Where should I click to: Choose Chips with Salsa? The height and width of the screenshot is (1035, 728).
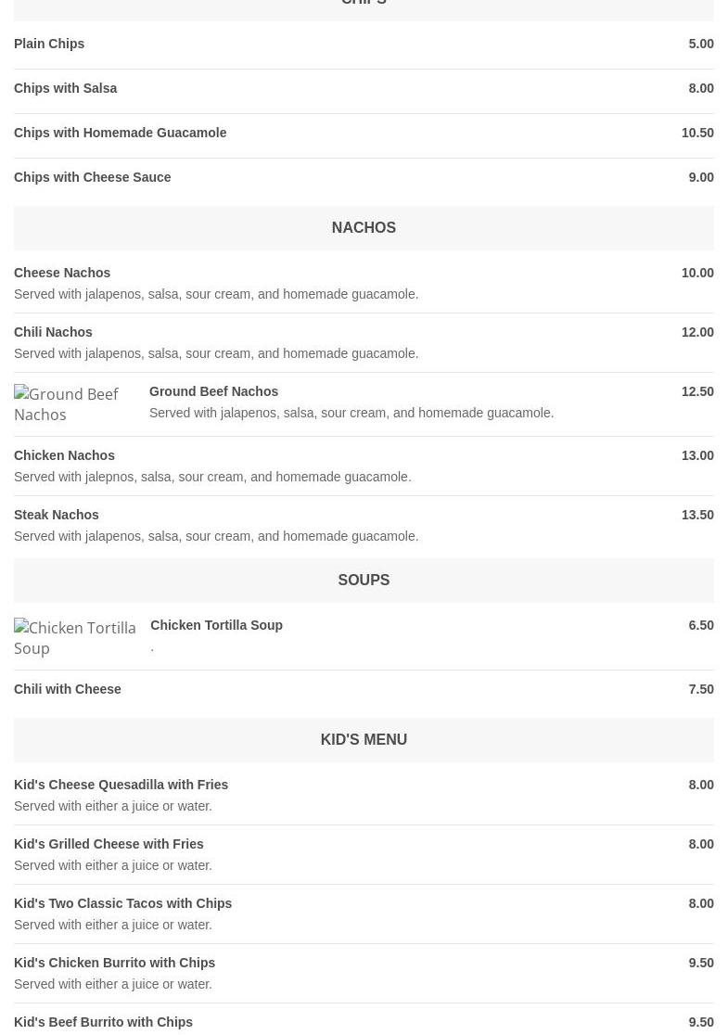66,88
